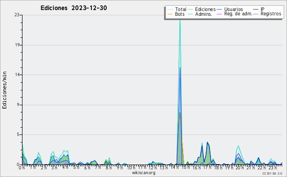Click the magenta Reg. de adm. legend swatch
The height and width of the screenshot is (177, 287).
219,14
